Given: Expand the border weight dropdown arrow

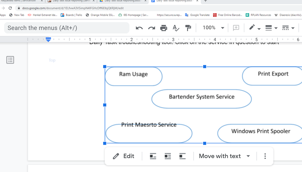Looking at the screenshot, I should tap(276, 28).
